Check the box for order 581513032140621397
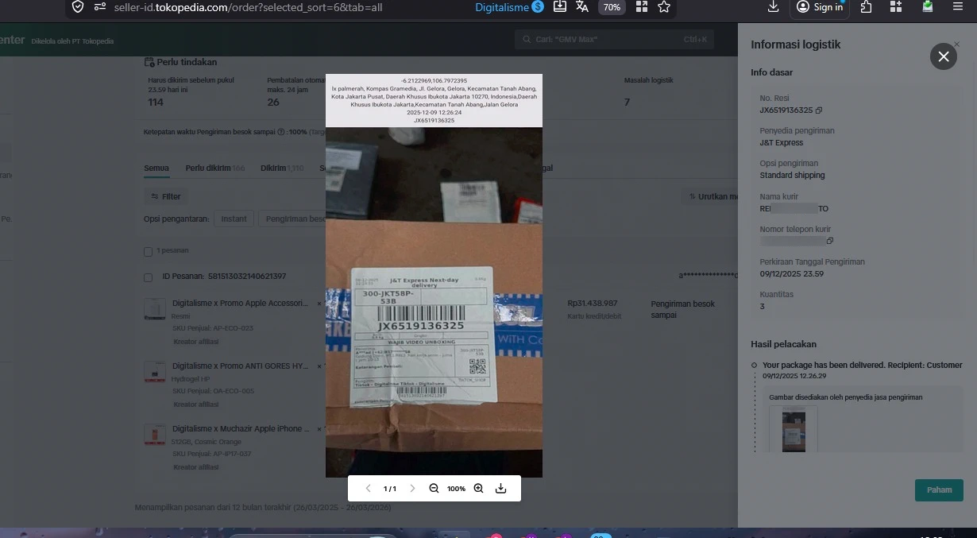 coord(148,277)
